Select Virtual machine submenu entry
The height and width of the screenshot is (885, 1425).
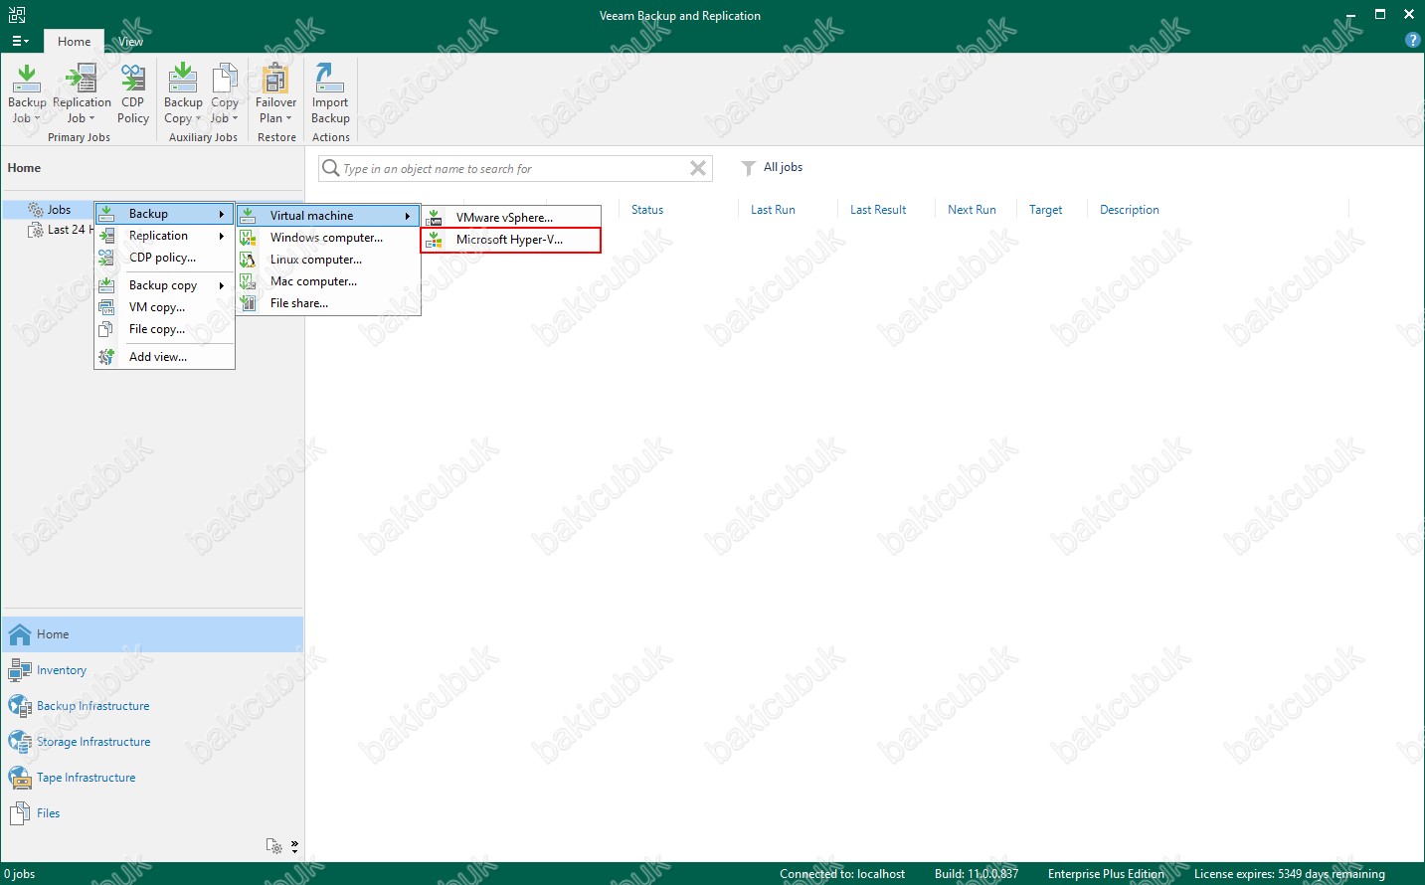(328, 216)
